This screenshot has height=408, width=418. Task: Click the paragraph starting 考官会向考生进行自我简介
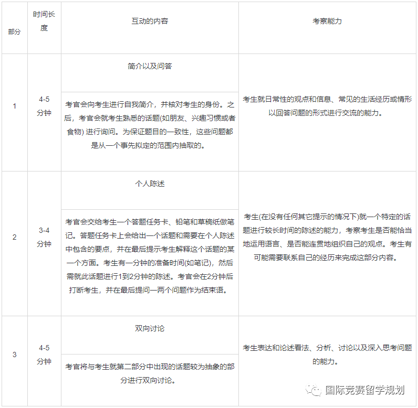coord(150,125)
